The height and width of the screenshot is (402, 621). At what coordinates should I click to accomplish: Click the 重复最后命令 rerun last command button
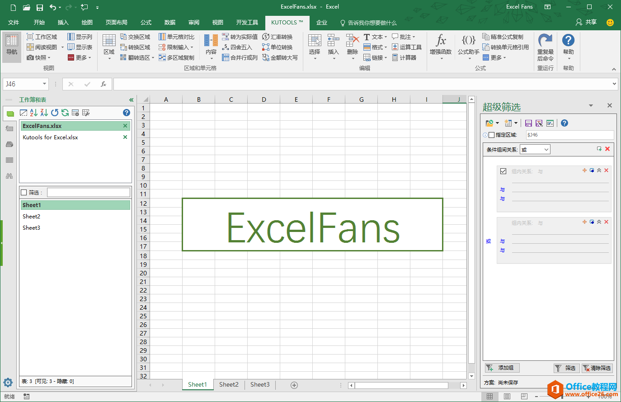click(x=545, y=47)
